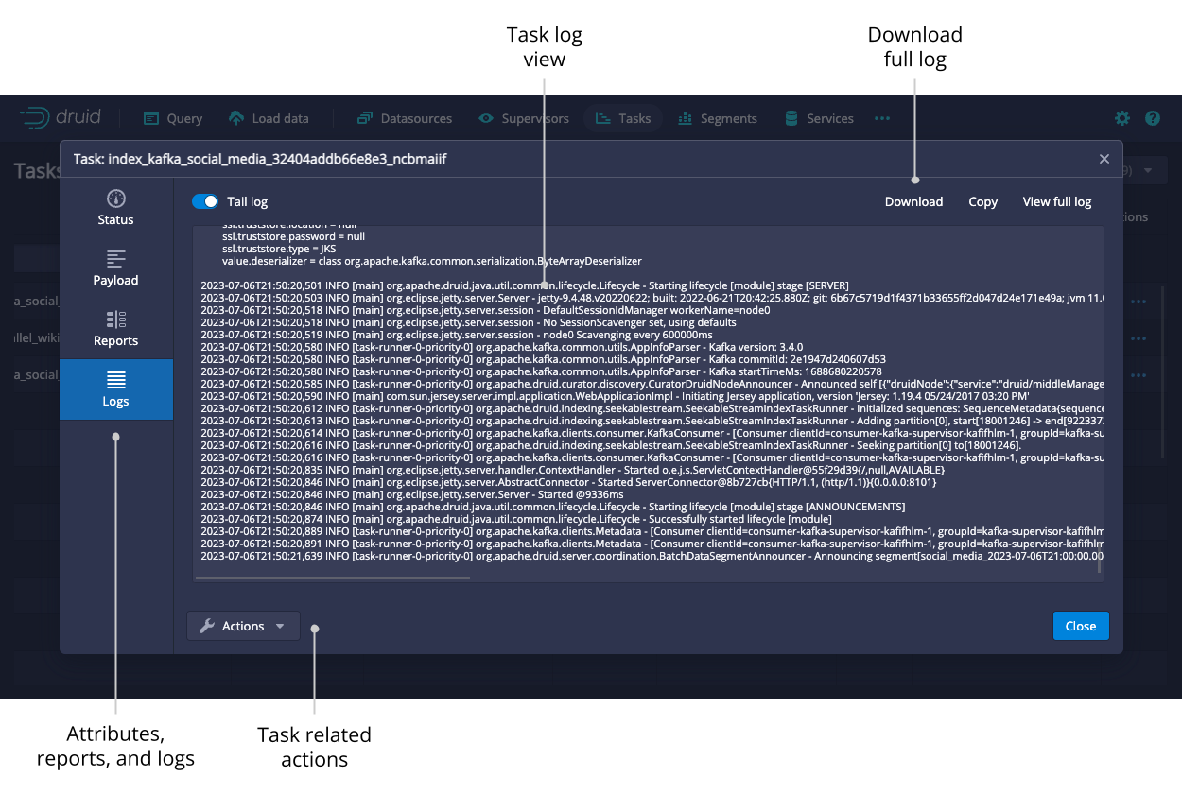The width and height of the screenshot is (1182, 794).
Task: Open the Datasources view
Action: pyautogui.click(x=404, y=118)
